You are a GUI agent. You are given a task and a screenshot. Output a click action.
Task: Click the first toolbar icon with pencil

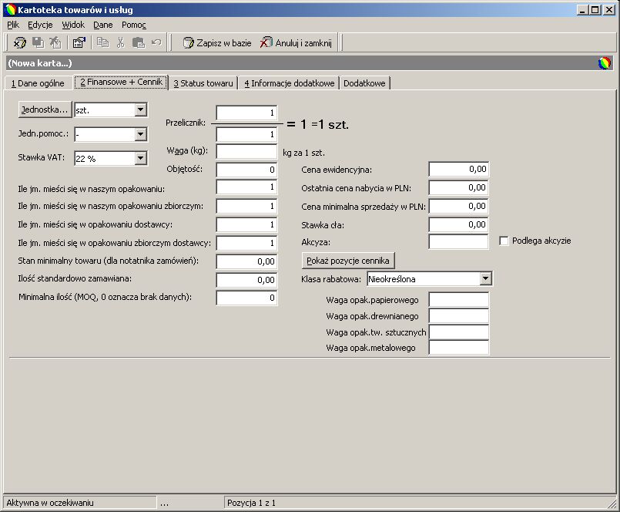coord(20,42)
